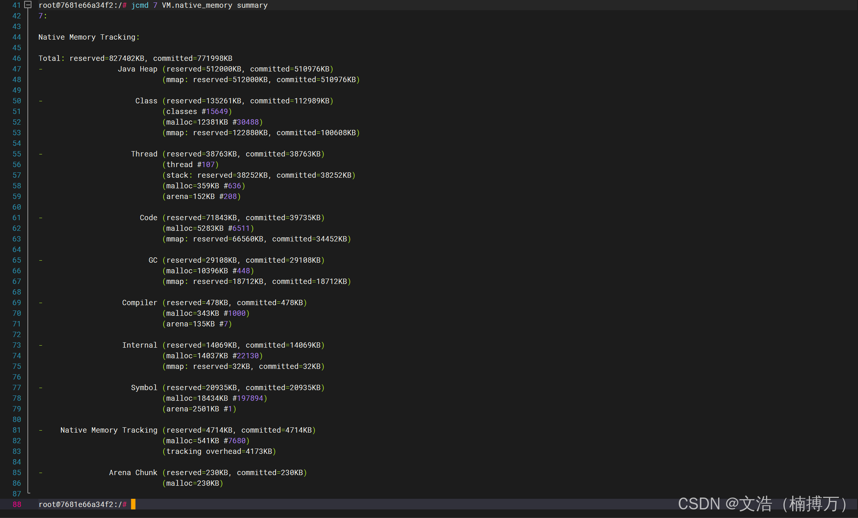
Task: Click the 'GC' section label
Action: click(x=153, y=260)
